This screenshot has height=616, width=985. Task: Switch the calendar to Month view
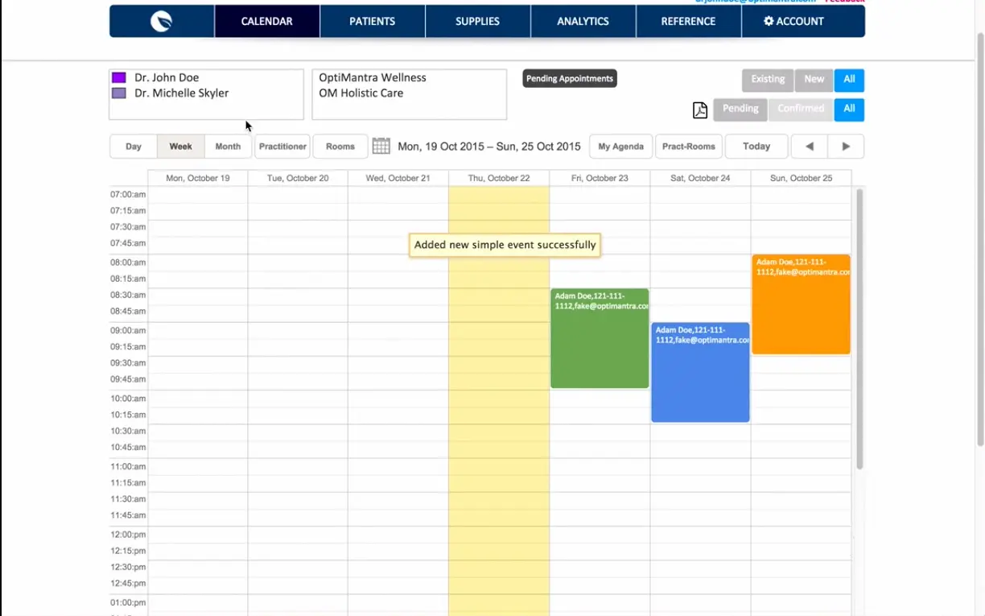coord(228,146)
